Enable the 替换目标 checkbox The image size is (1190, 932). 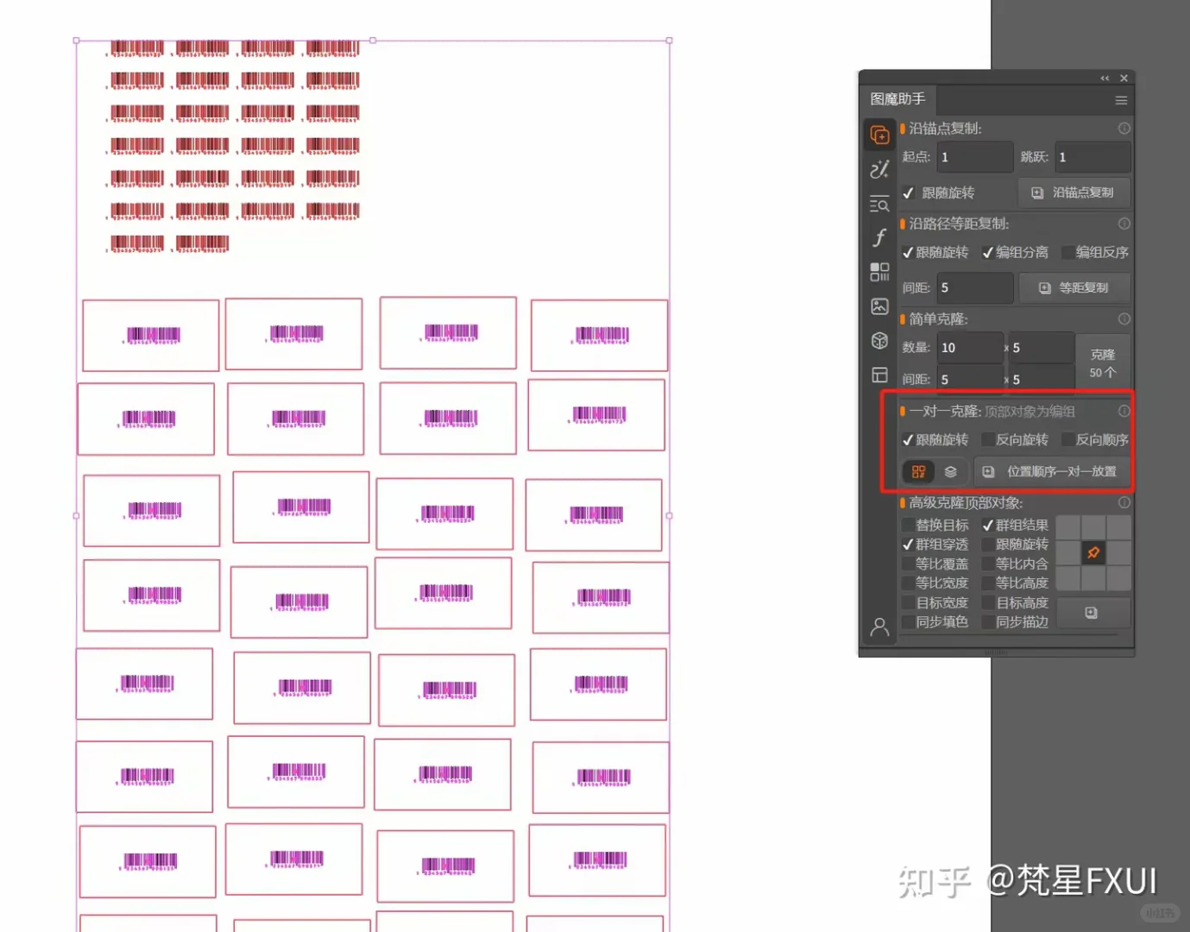(x=908, y=526)
